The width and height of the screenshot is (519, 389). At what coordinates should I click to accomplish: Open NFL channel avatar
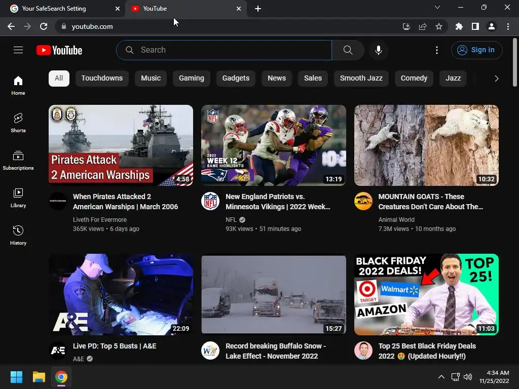[210, 201]
